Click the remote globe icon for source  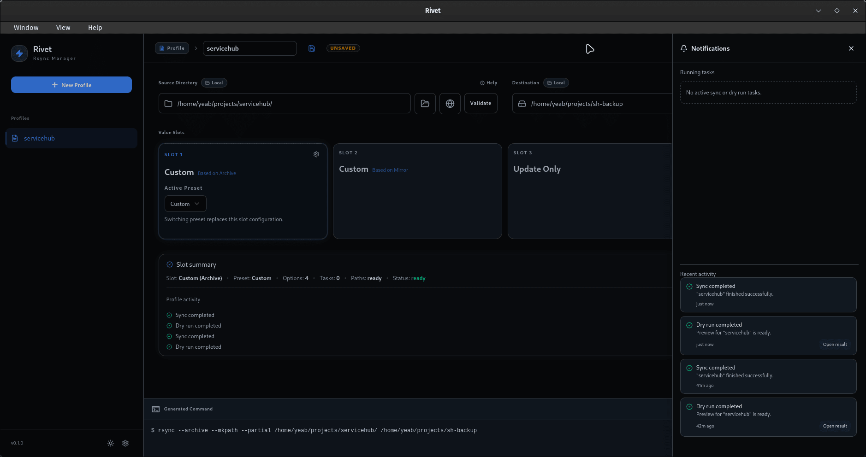click(450, 104)
